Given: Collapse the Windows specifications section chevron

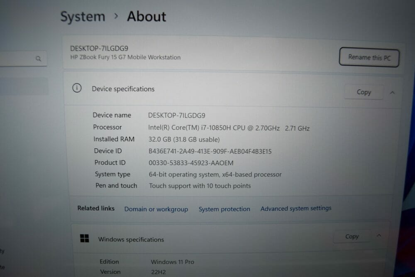Looking at the screenshot, I should (x=379, y=235).
